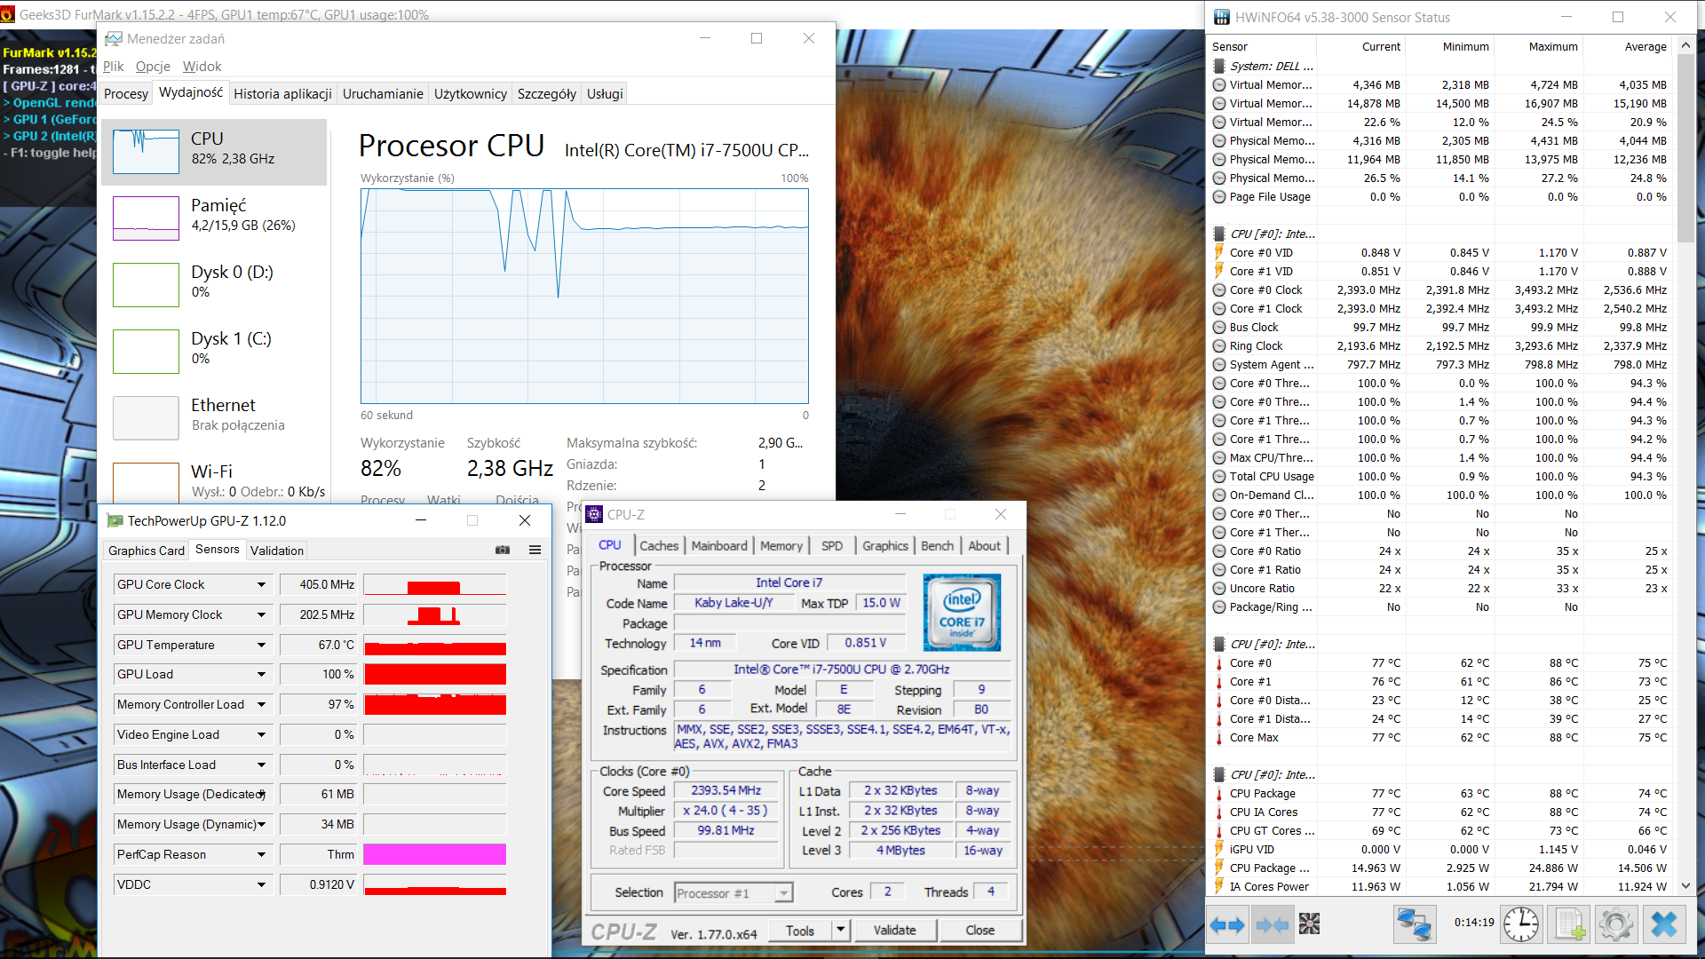This screenshot has height=959, width=1705.
Task: Switch to the Procesy tab
Action: click(x=126, y=94)
